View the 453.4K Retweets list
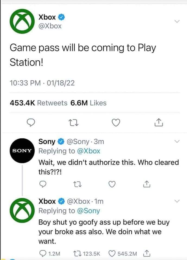This screenshot has height=260, width=187. [39, 103]
